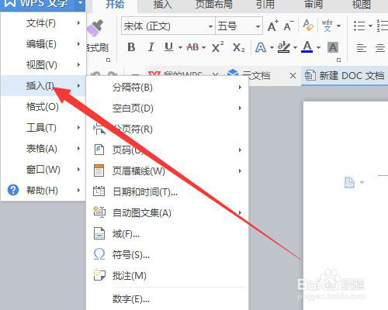Open the text effects dropdown arrow

point(272,47)
